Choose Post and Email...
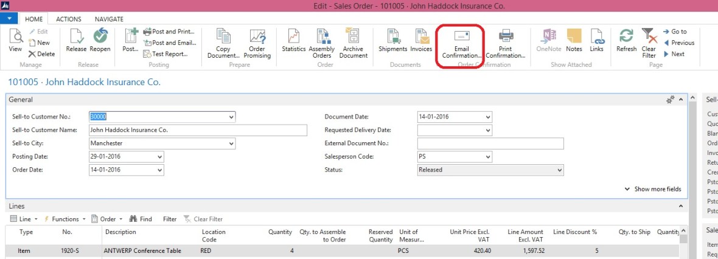The width and height of the screenshot is (718, 259). coord(169,43)
